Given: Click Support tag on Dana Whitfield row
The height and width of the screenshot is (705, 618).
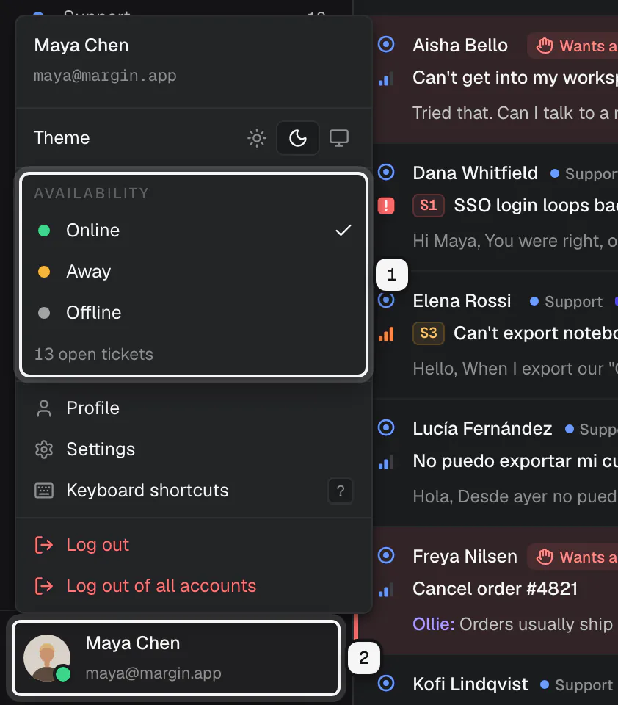Looking at the screenshot, I should point(584,173).
